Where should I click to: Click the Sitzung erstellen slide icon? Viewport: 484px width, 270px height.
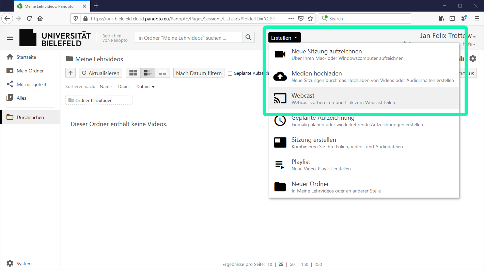[280, 142]
